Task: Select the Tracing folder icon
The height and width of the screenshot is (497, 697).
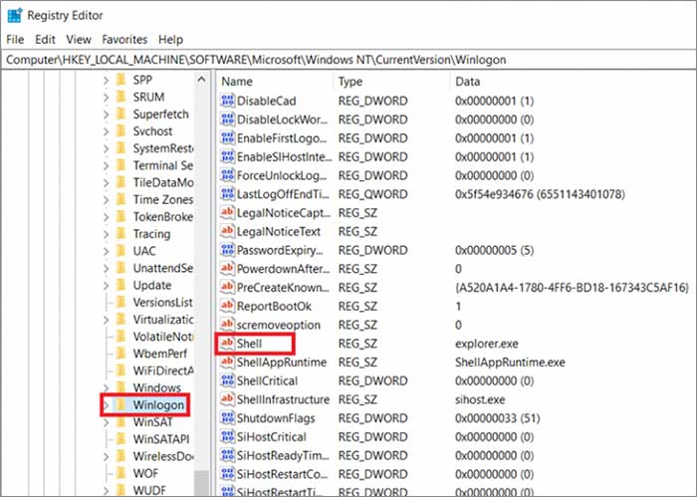Action: pos(120,234)
